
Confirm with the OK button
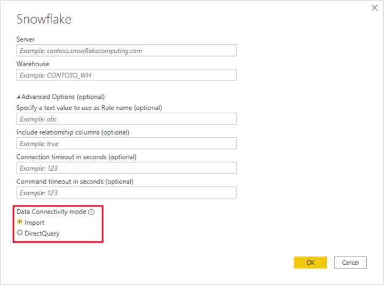tap(310, 263)
